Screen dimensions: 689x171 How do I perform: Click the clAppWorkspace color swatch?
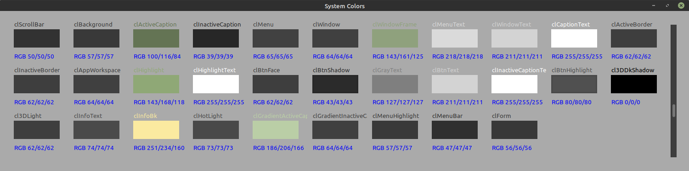coord(96,84)
